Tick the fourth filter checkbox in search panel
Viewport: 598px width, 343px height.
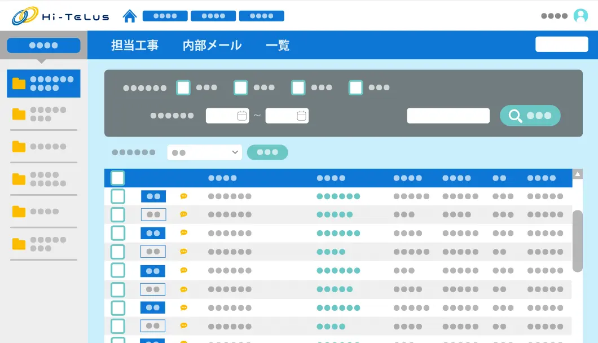(x=356, y=87)
